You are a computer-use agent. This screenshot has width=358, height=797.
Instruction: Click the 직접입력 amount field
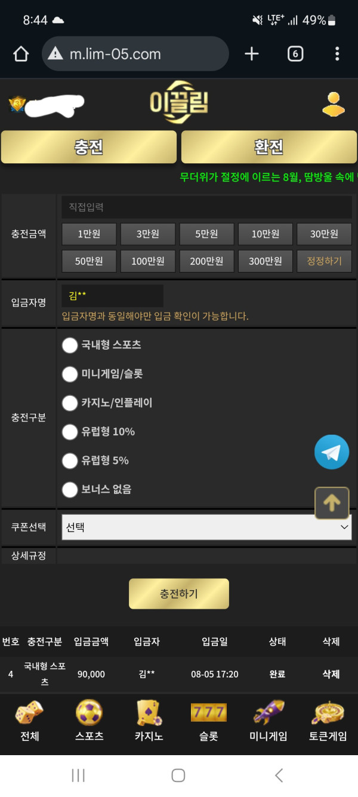(x=206, y=207)
